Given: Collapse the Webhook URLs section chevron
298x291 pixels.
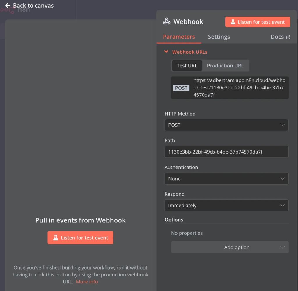Looking at the screenshot, I should pyautogui.click(x=166, y=52).
